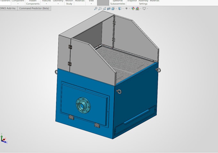Open the dropdown arrow beside Display Style
The image size is (218, 153).
point(123,9)
